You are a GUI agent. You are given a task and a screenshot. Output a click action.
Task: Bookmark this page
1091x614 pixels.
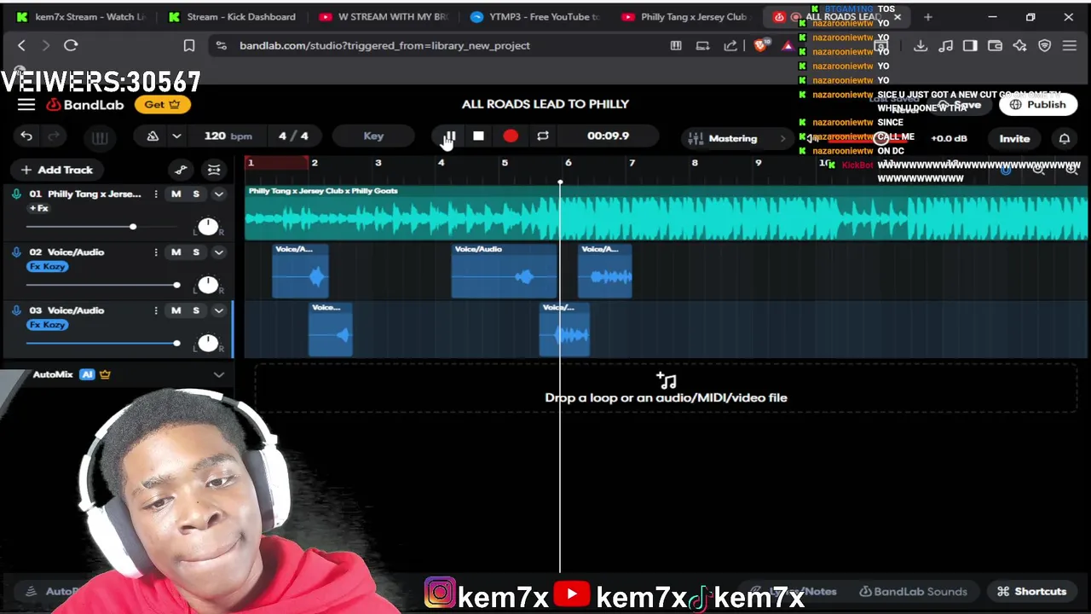point(189,45)
